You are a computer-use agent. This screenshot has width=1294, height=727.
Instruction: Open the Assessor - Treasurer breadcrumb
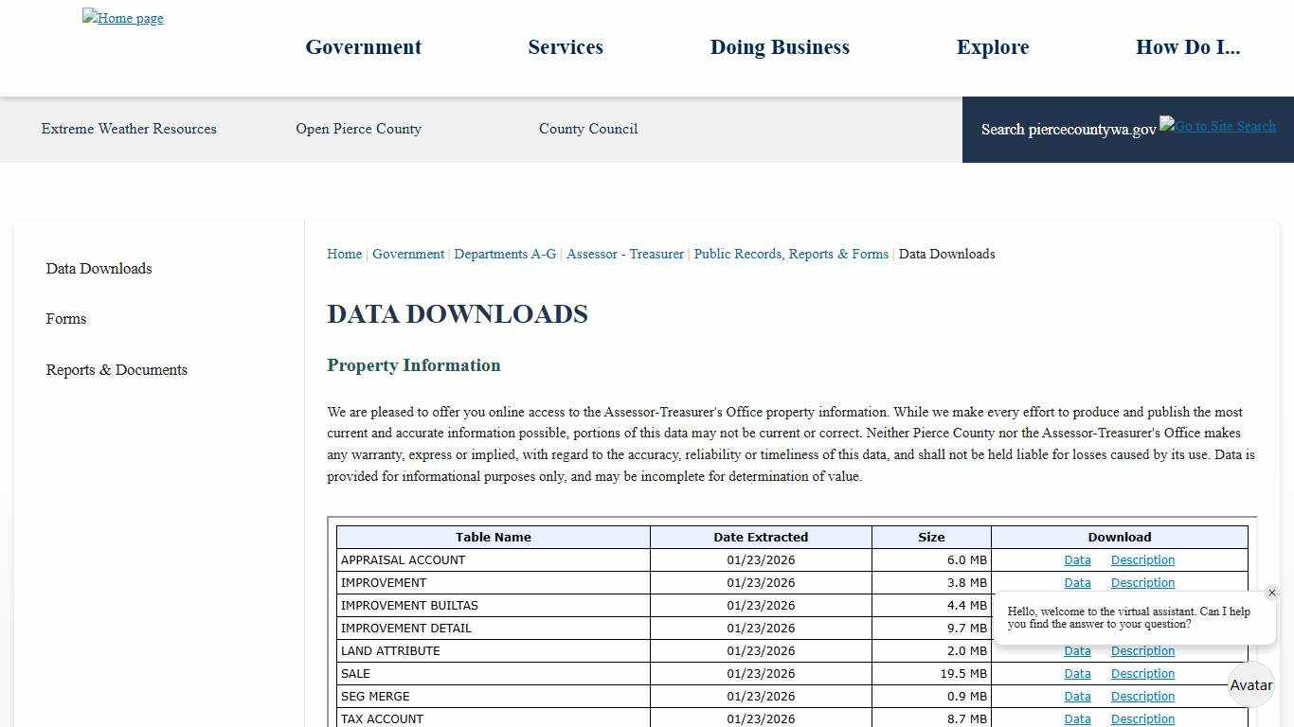point(624,254)
